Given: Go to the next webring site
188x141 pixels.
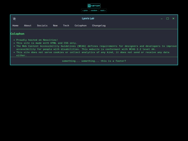Looking at the screenshot, I should (103, 10).
